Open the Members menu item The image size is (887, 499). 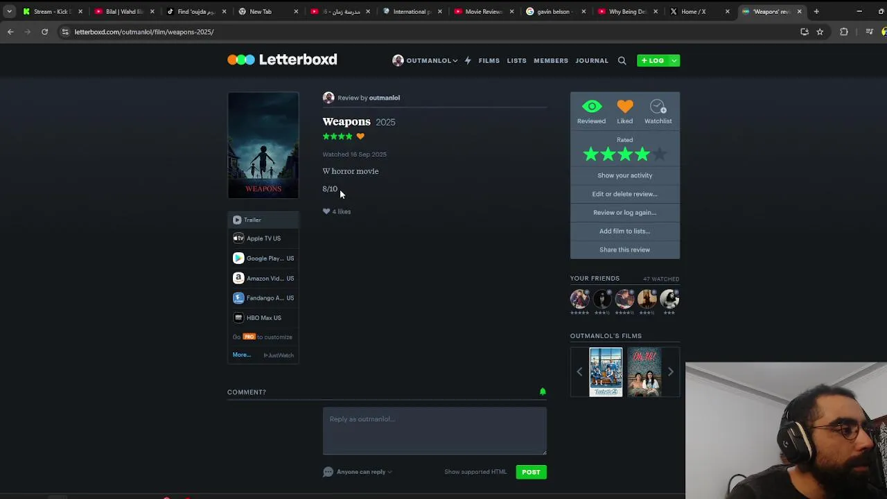pyautogui.click(x=551, y=60)
